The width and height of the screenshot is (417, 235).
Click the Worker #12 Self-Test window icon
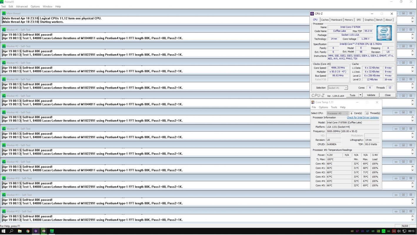pyautogui.click(x=4, y=211)
